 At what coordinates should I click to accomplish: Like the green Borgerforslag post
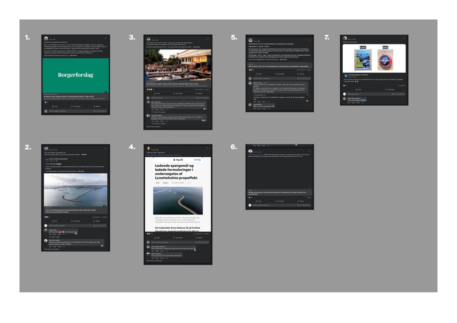point(55,106)
